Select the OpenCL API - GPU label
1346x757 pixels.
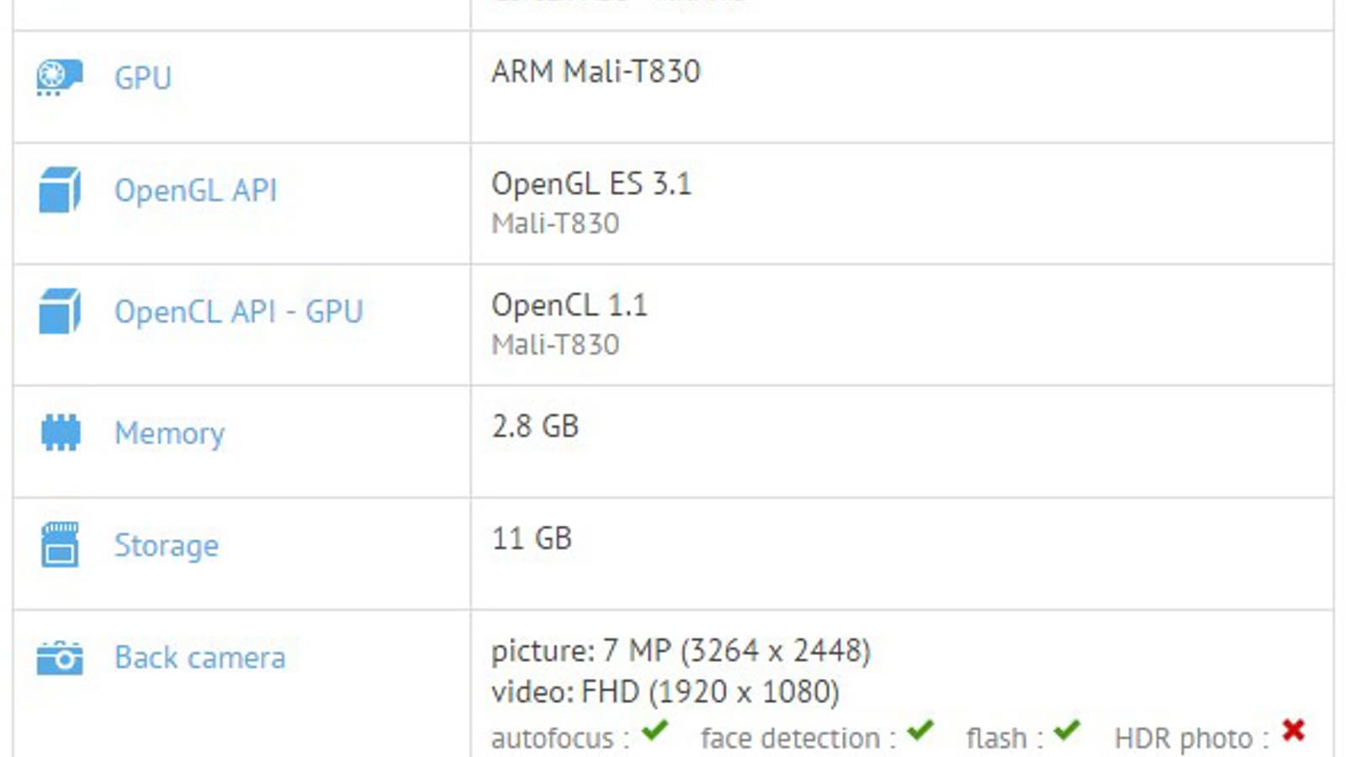point(239,311)
